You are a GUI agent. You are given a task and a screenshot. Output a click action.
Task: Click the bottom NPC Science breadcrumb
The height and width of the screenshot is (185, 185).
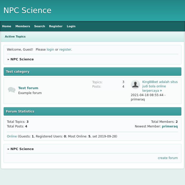click(x=22, y=149)
